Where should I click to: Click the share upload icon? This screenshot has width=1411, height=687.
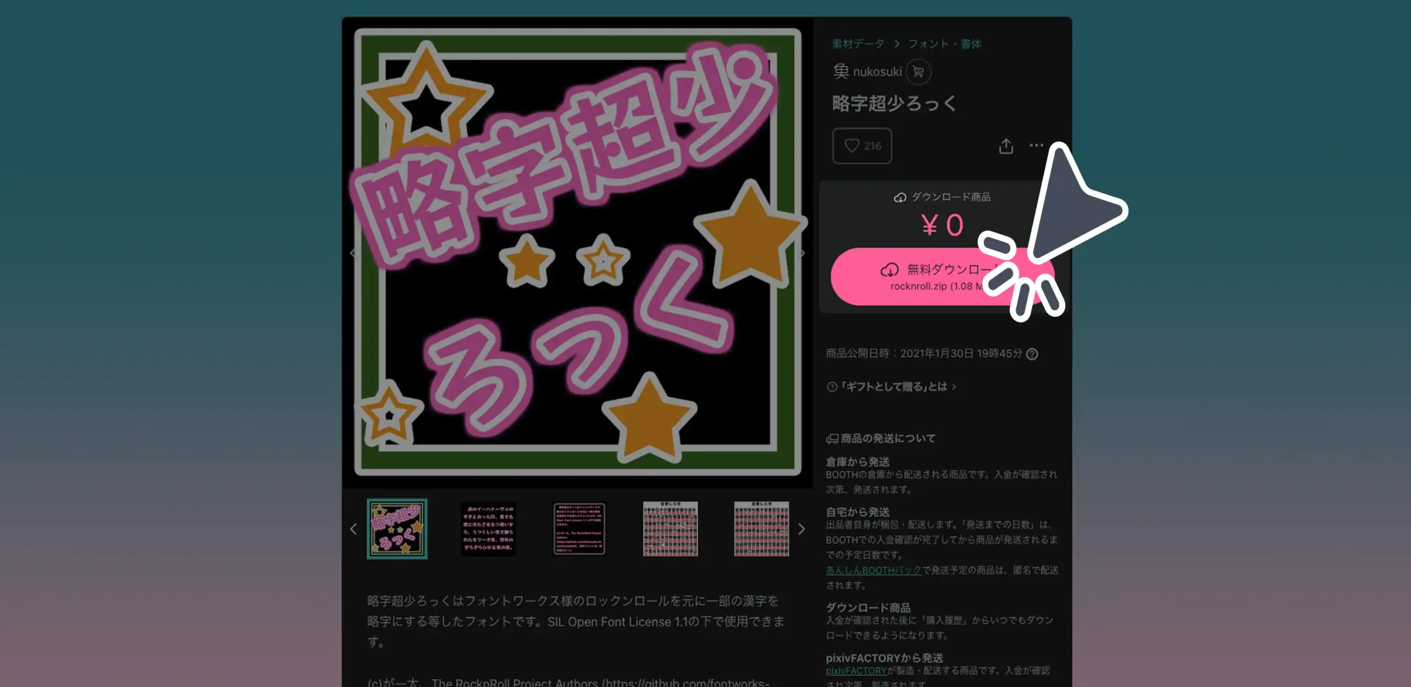click(x=1006, y=146)
